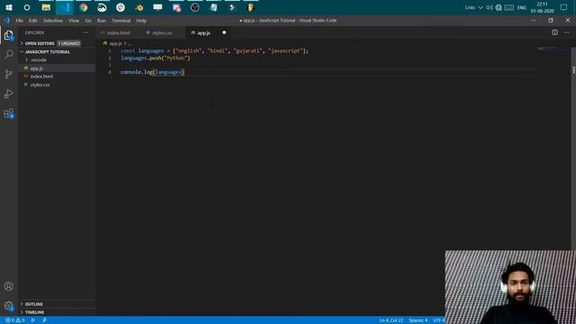
Task: Open index.html from file explorer
Action: point(57,76)
